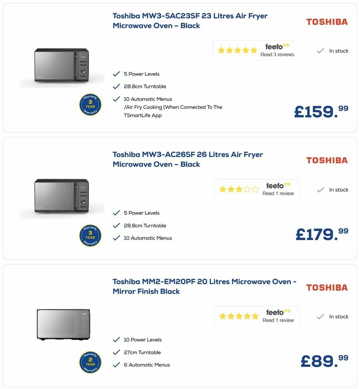359x389 pixels.
Task: Click the Toshiba logo next to MM2-EM20PF
Action: (327, 288)
